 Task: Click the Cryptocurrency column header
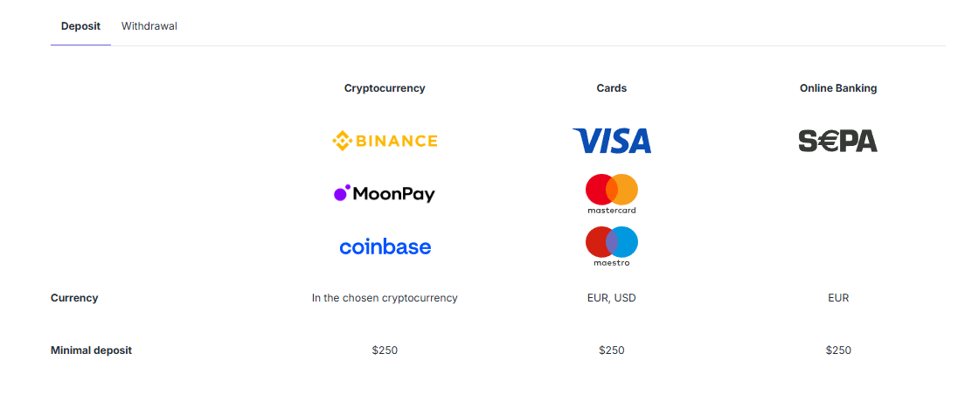pyautogui.click(x=385, y=88)
